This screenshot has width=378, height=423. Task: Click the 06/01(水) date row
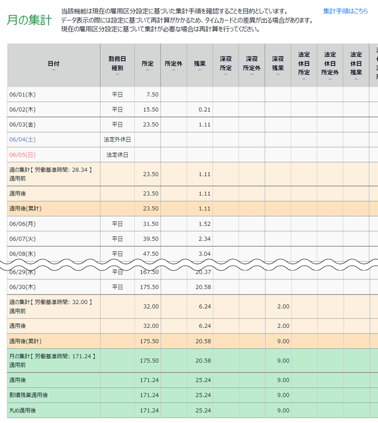pos(22,95)
